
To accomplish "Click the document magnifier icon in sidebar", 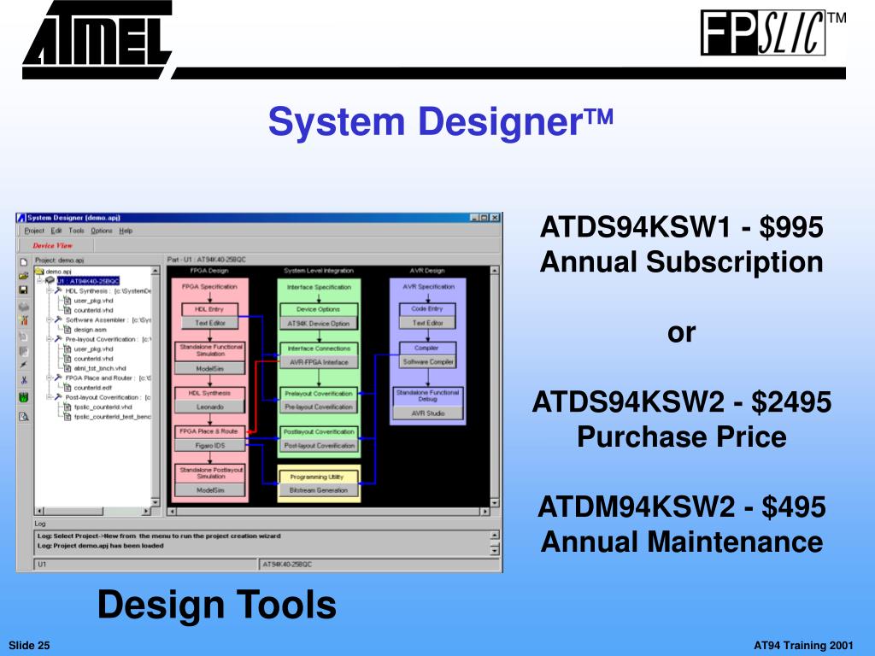I will tap(23, 417).
